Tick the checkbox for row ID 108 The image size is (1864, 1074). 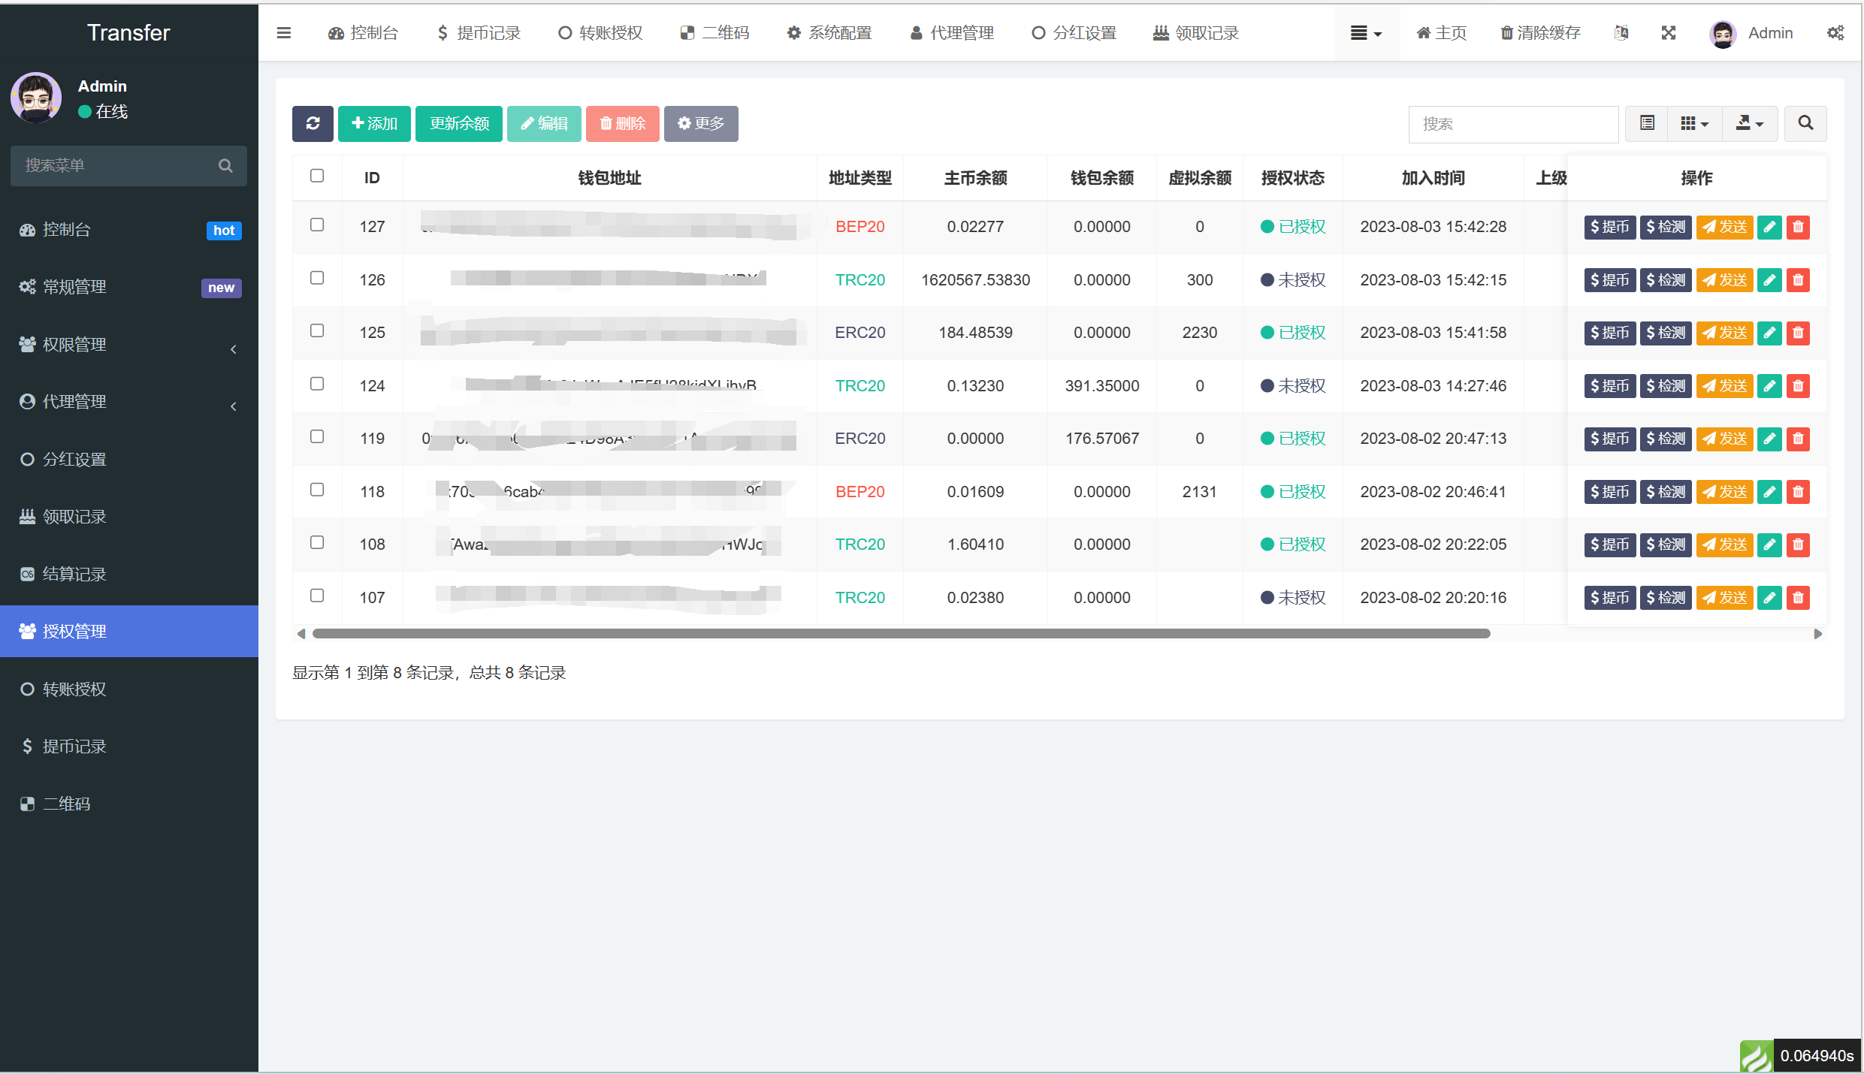point(317,542)
